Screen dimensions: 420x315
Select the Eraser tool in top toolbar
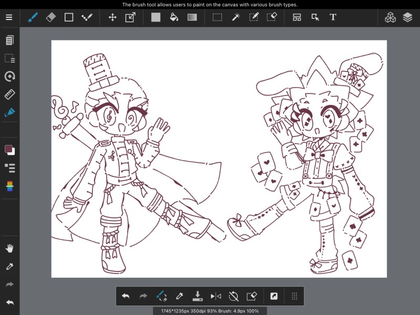click(50, 17)
